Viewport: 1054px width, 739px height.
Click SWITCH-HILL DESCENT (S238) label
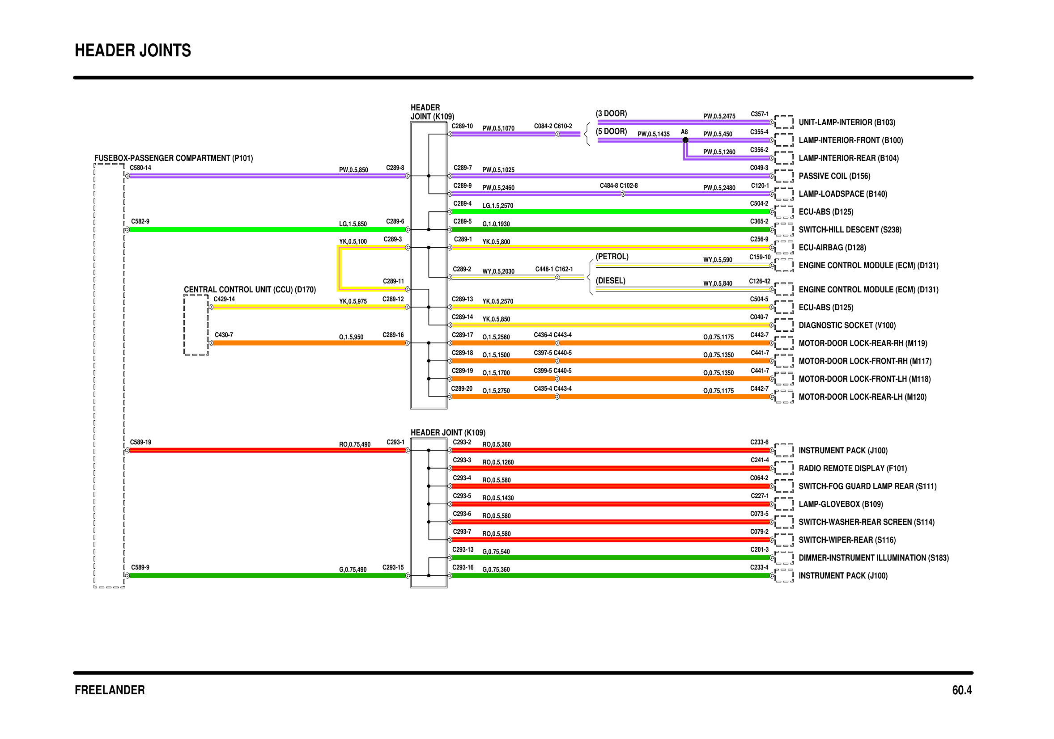[850, 230]
